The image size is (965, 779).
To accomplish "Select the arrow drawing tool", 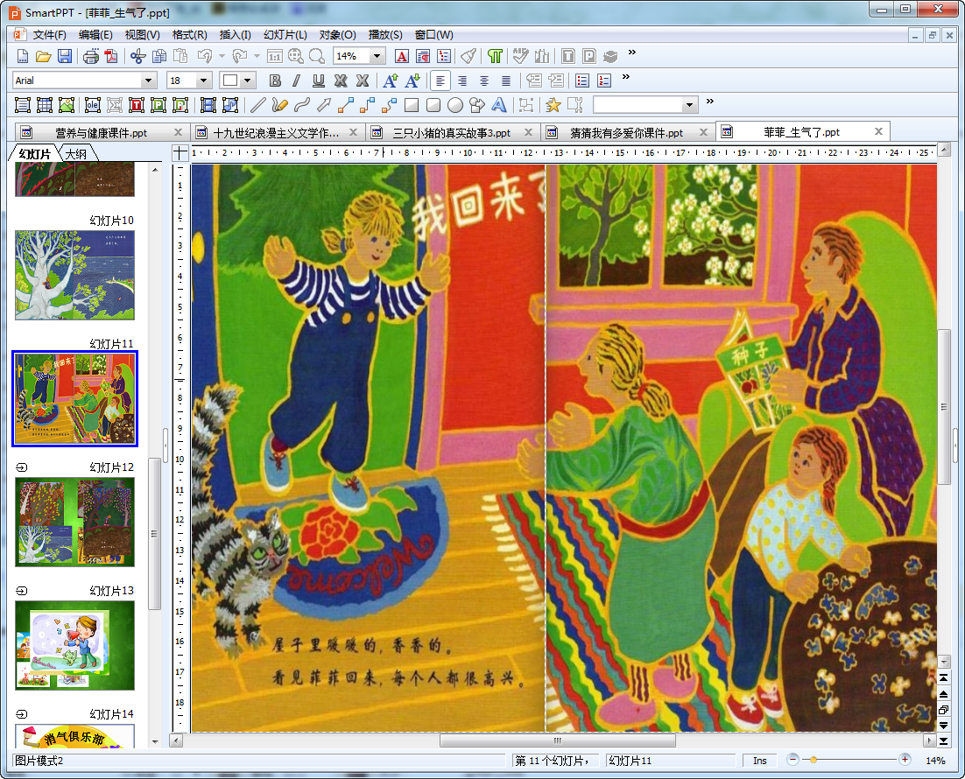I will pyautogui.click(x=324, y=105).
